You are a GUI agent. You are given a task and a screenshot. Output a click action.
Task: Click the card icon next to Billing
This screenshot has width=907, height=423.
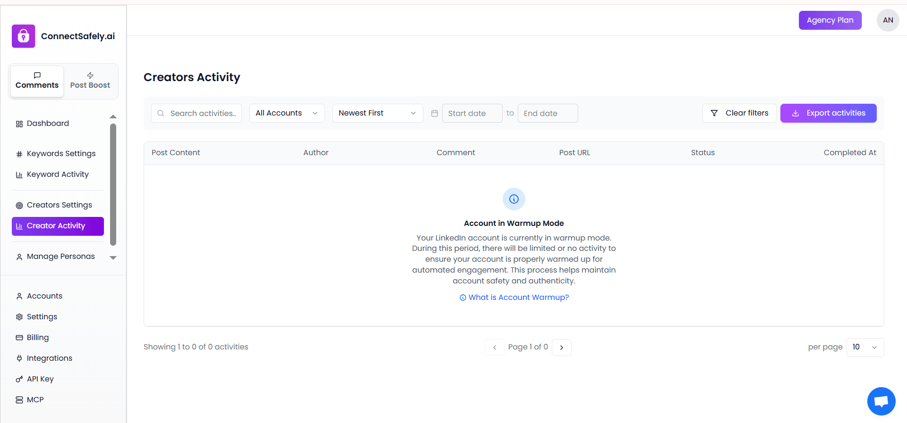19,338
